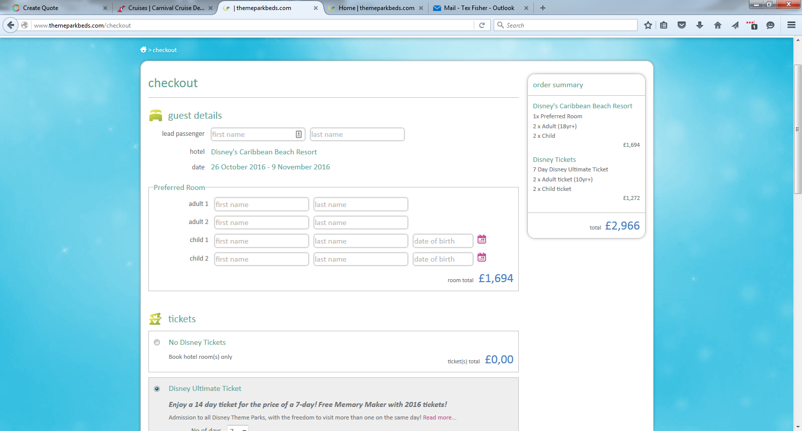The height and width of the screenshot is (431, 802).
Task: Open the No. of days dropdown
Action: pyautogui.click(x=238, y=429)
